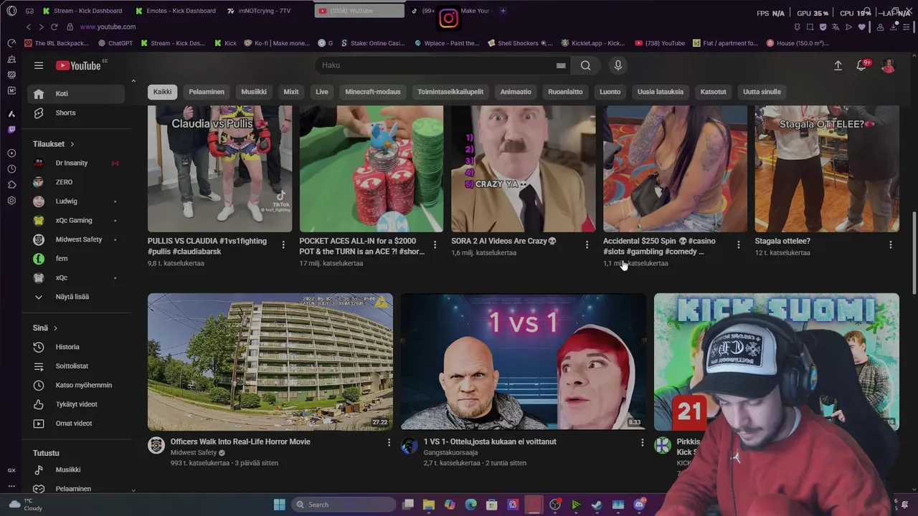Open ChatGPT bookmark in bookmarks bar
The image size is (918, 516).
coord(115,43)
